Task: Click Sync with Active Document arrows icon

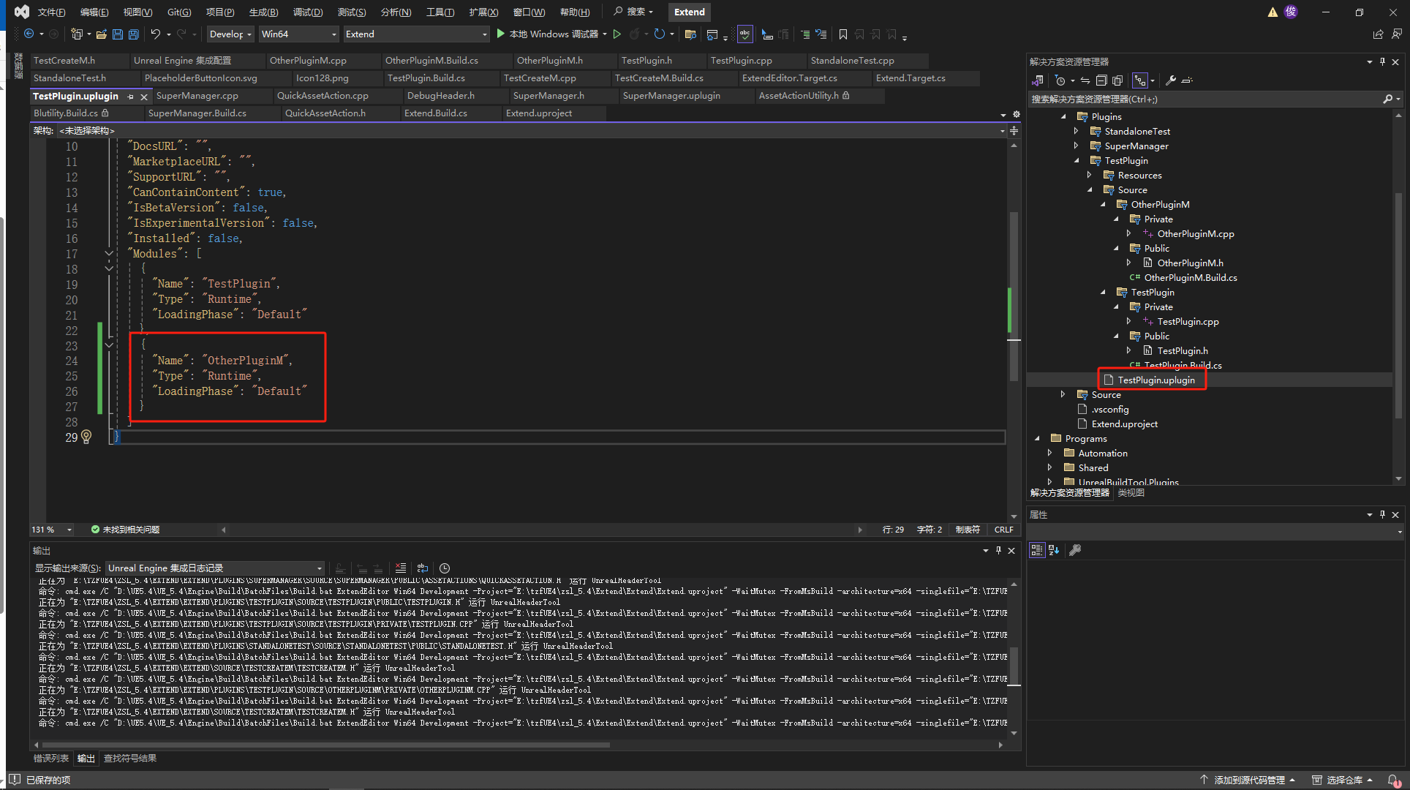Action: coord(1085,80)
